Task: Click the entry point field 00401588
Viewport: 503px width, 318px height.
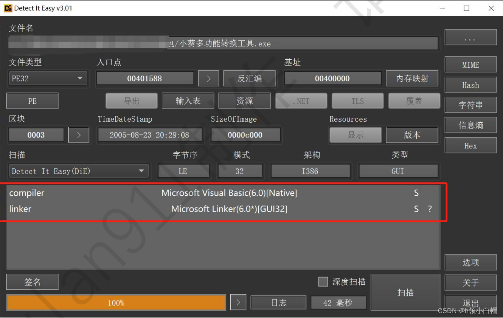Action: 145,79
